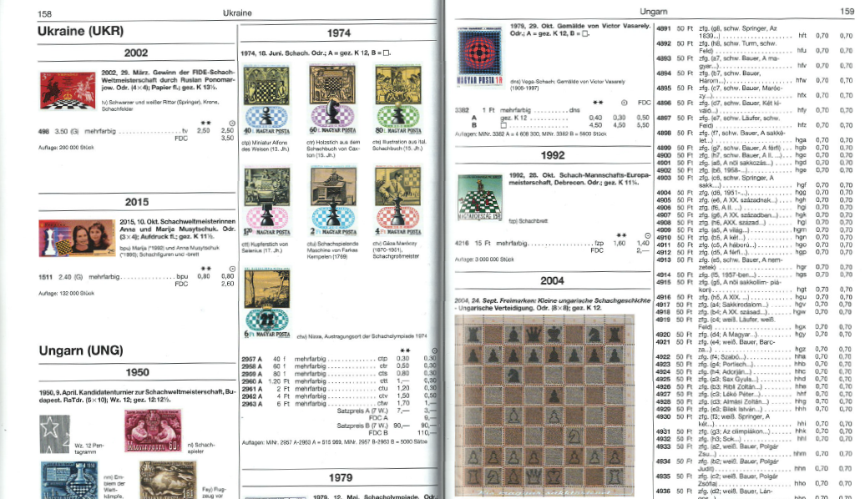Select catalog number "2960 A"

251,381
